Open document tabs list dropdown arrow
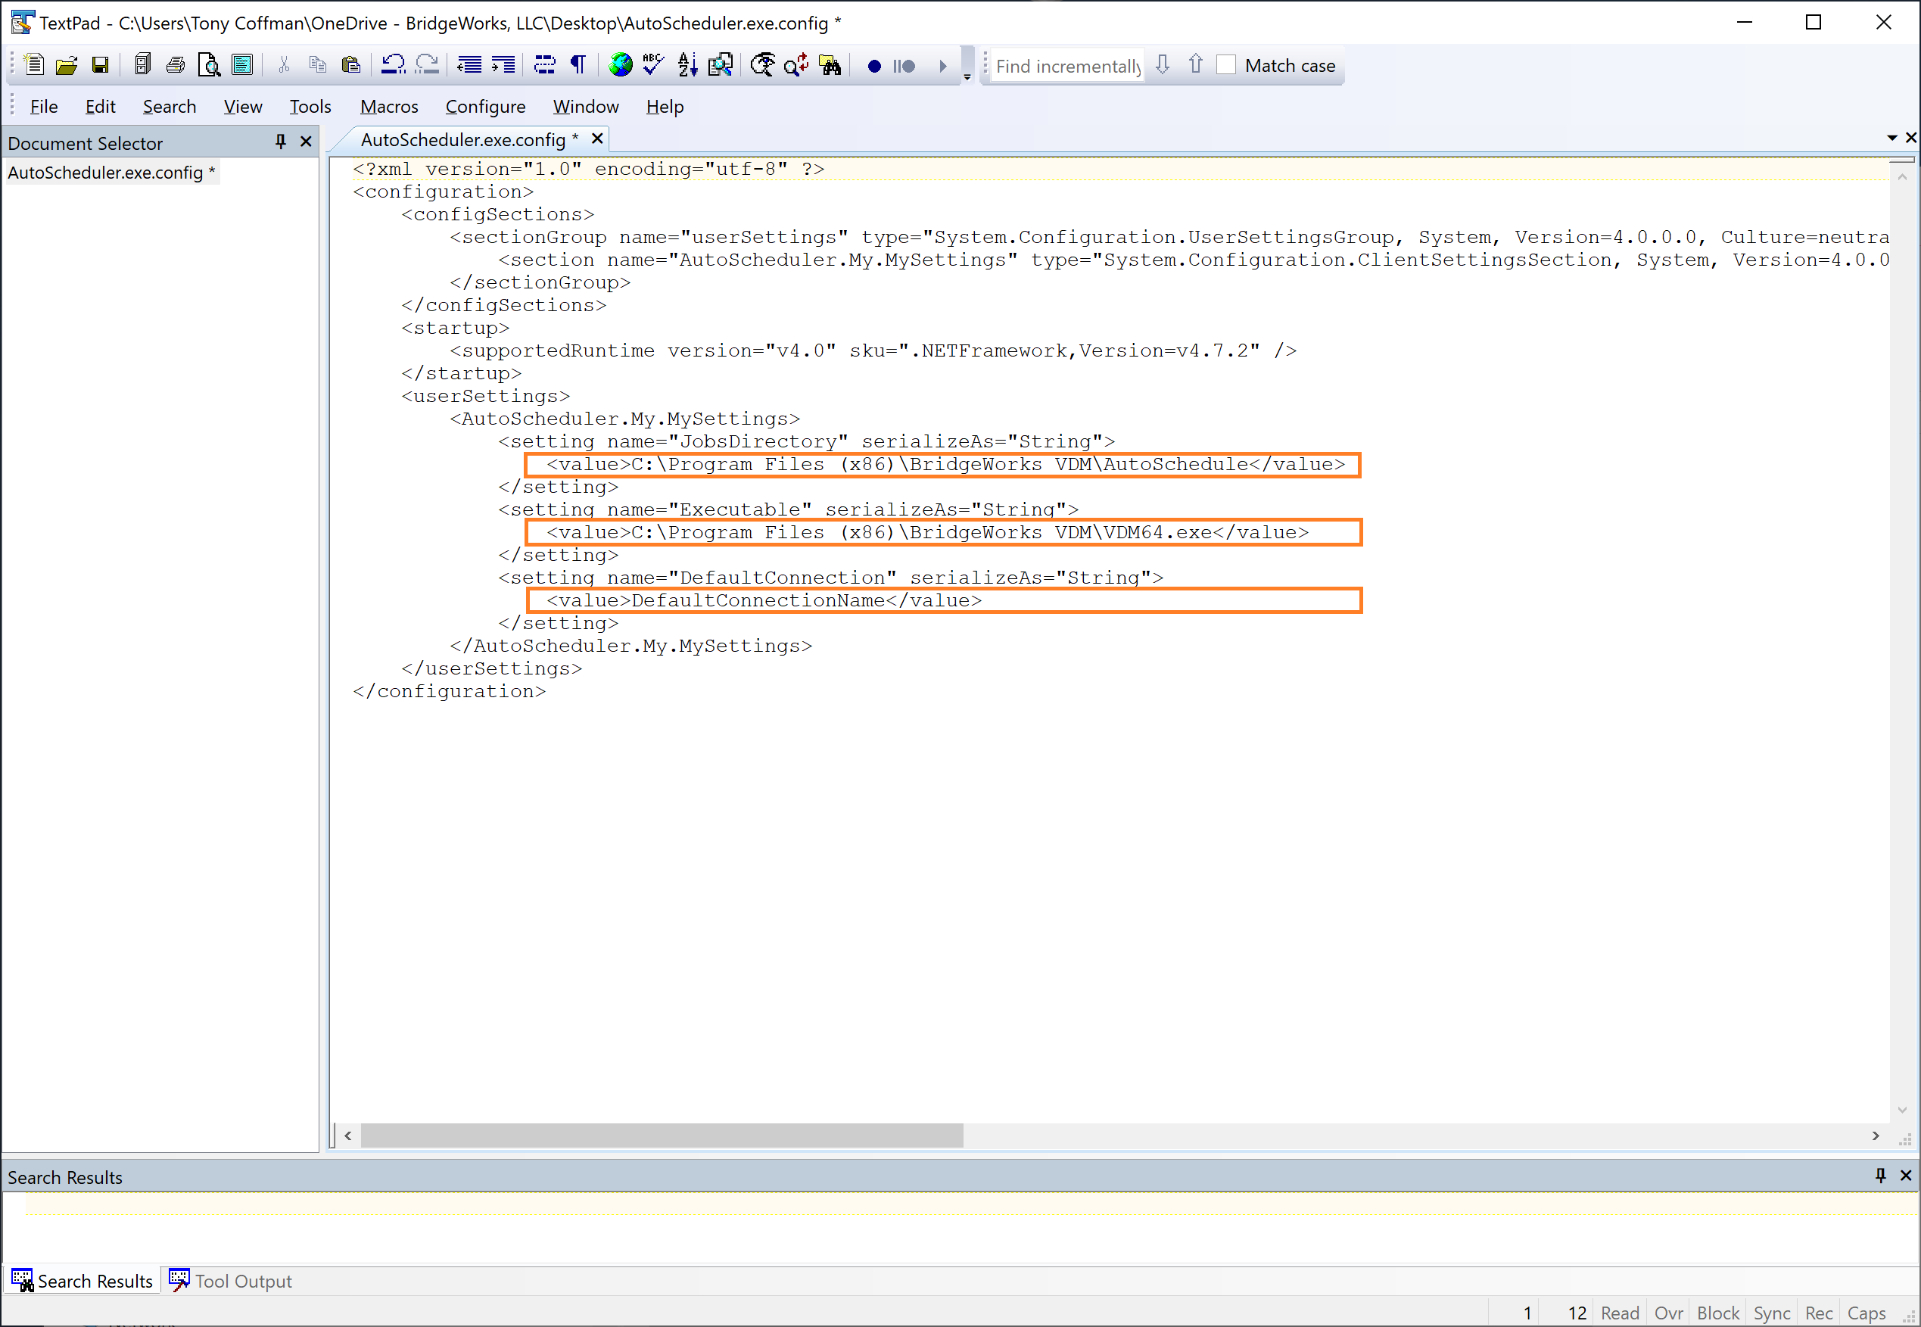The image size is (1921, 1327). click(x=1892, y=138)
